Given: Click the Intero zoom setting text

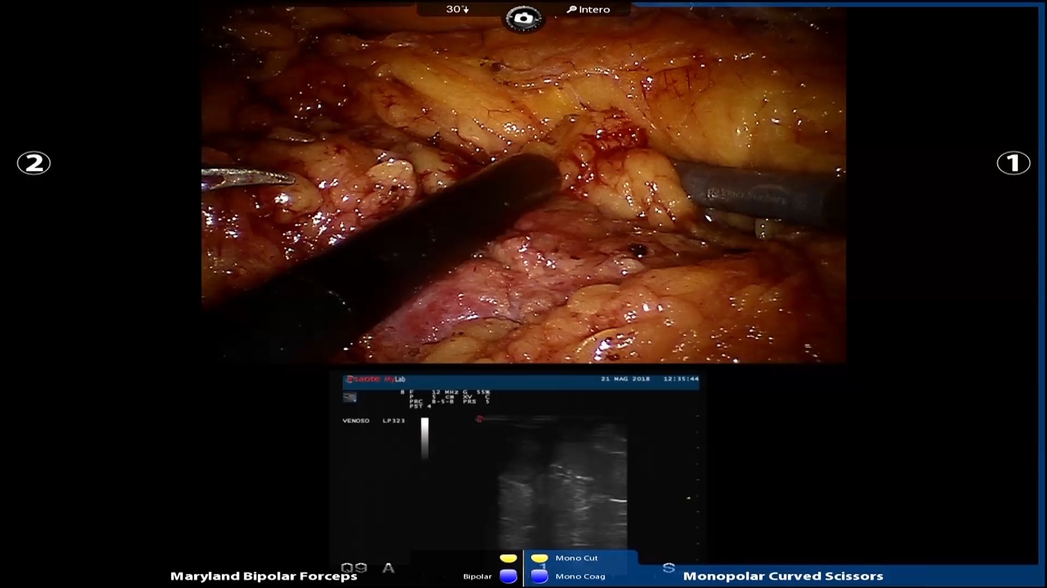Looking at the screenshot, I should (x=594, y=9).
